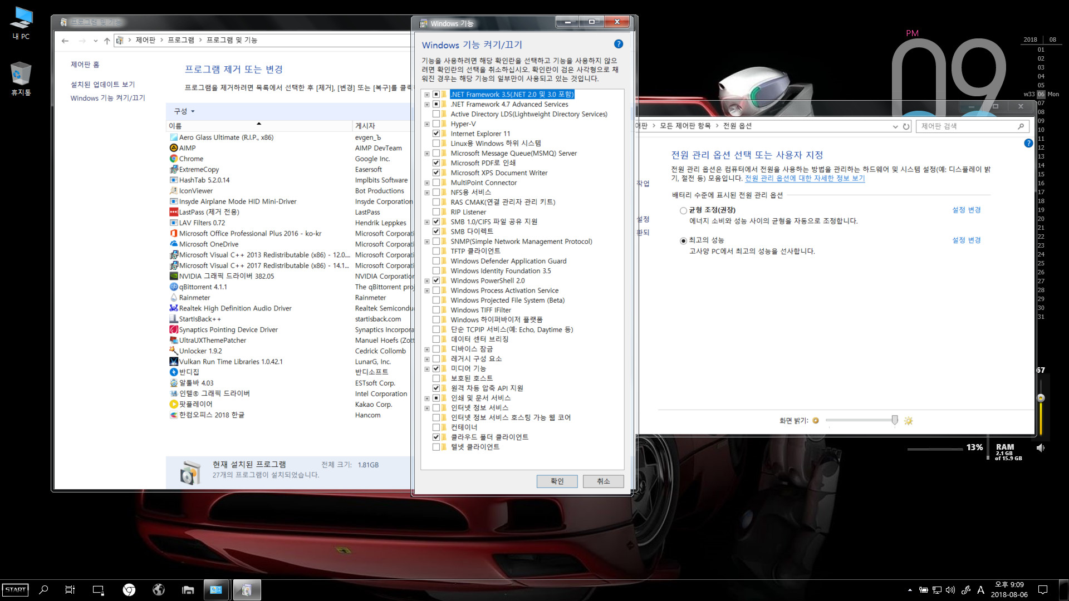The width and height of the screenshot is (1069, 601).
Task: Check the TFTP 클라이언트 checkbox
Action: tap(436, 252)
